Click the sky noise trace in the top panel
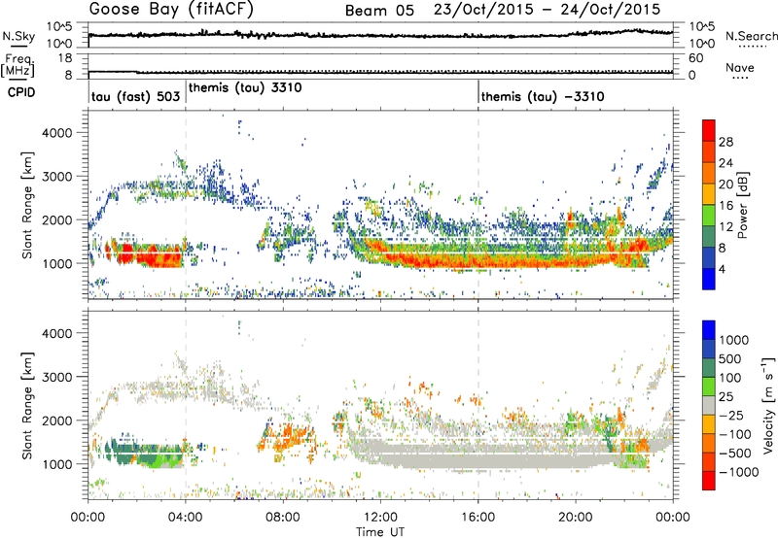 click(380, 35)
